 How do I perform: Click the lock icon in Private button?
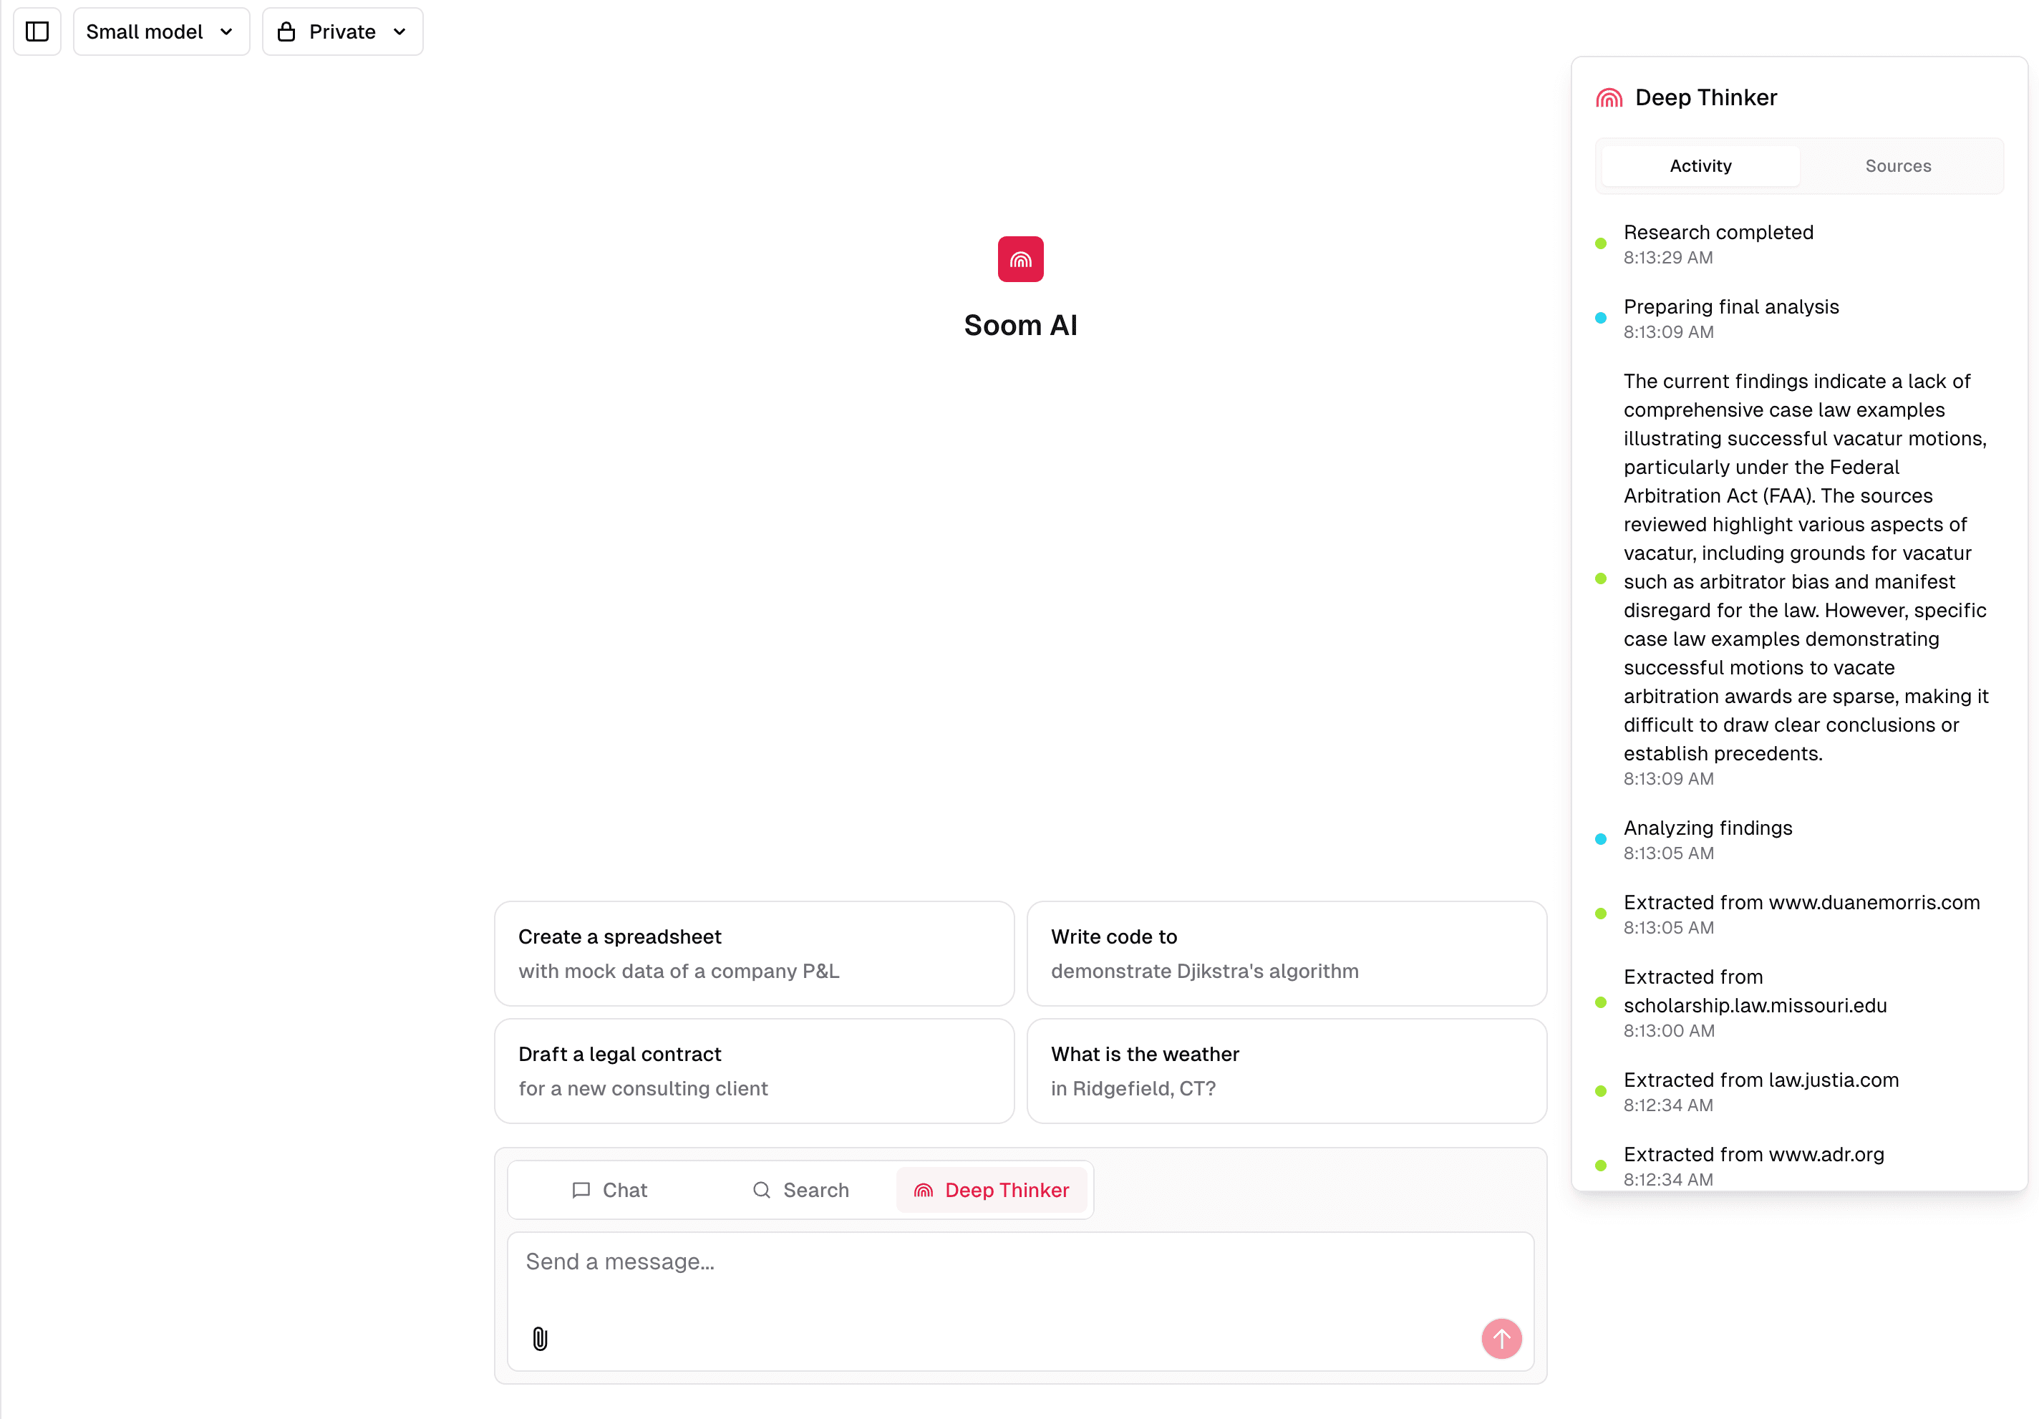pyautogui.click(x=286, y=32)
